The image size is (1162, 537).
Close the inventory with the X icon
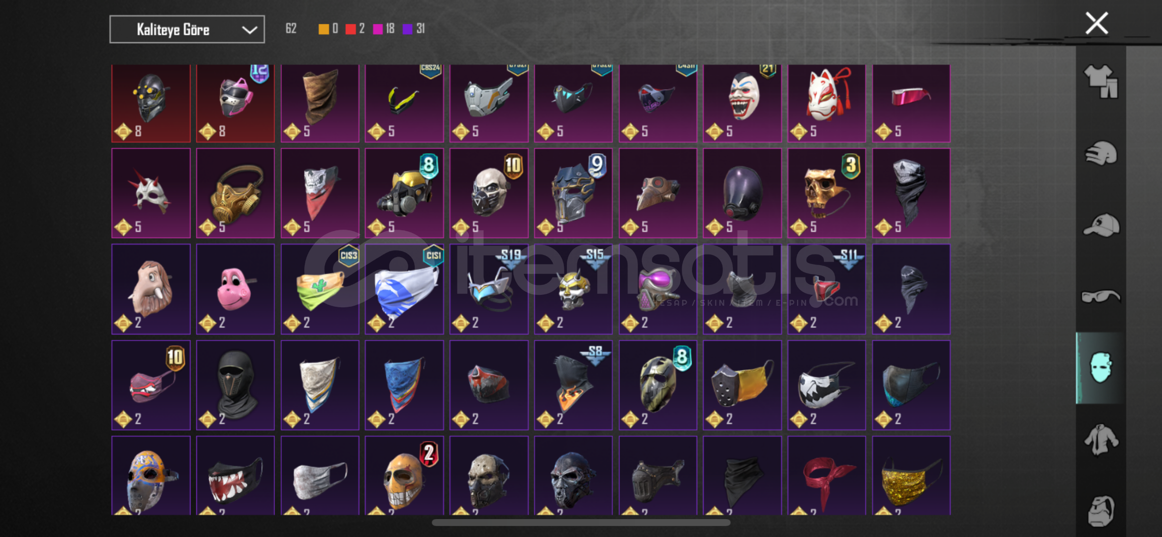1096,23
